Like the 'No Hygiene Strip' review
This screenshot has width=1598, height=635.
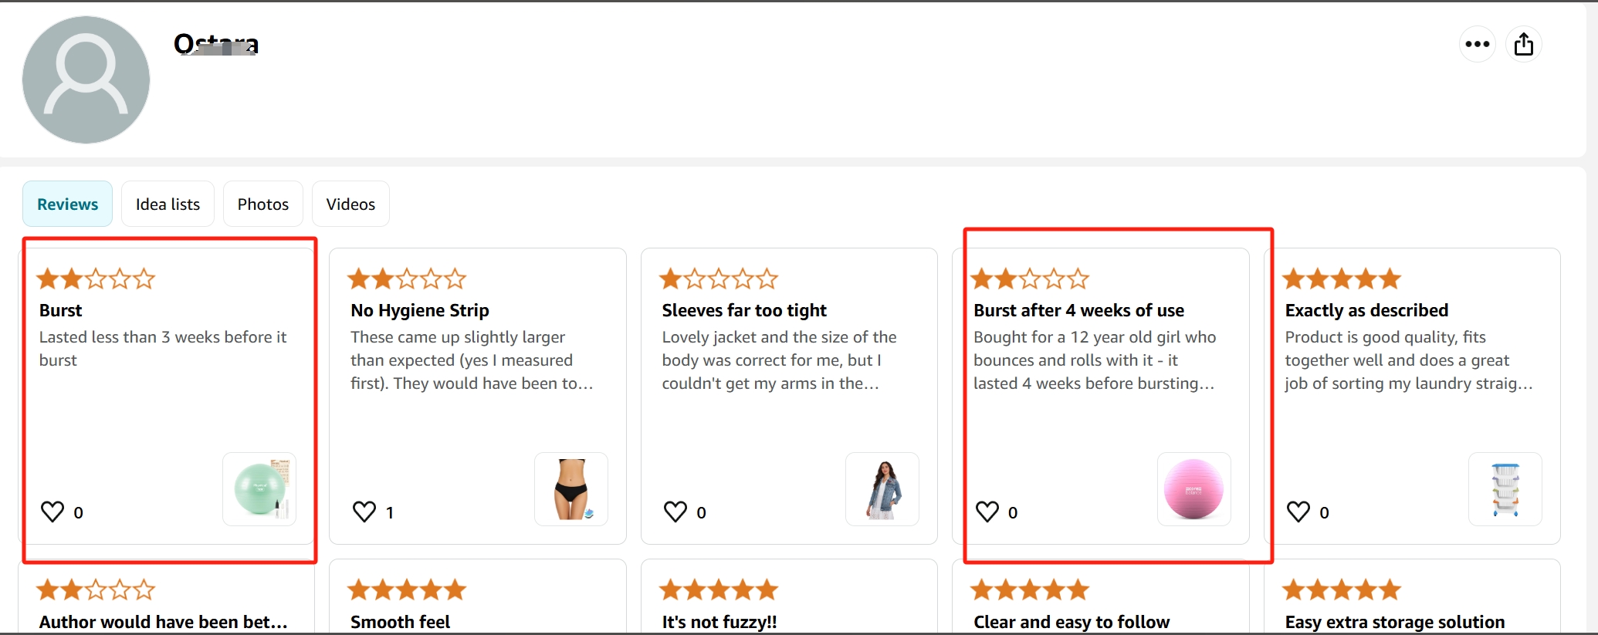click(x=364, y=512)
